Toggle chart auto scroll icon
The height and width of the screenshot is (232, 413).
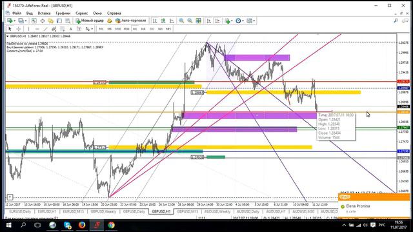point(209,21)
